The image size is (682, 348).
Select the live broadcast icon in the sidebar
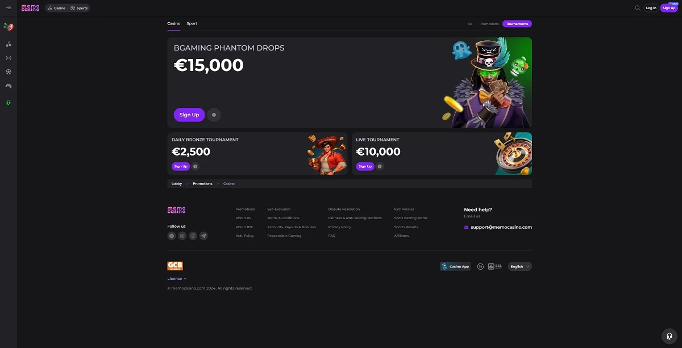click(9, 58)
